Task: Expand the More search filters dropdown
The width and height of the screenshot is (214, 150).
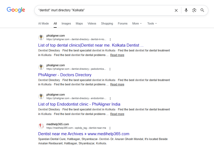Action: (137, 23)
